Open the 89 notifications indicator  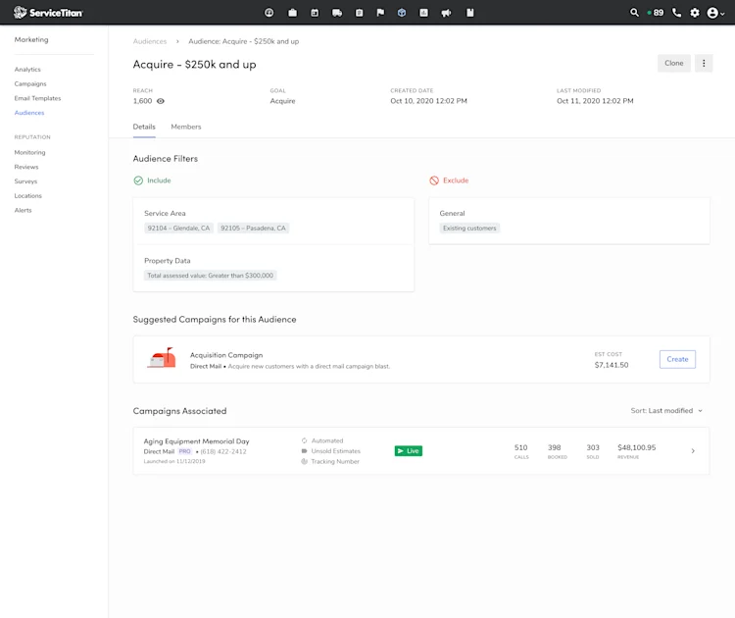tap(656, 13)
